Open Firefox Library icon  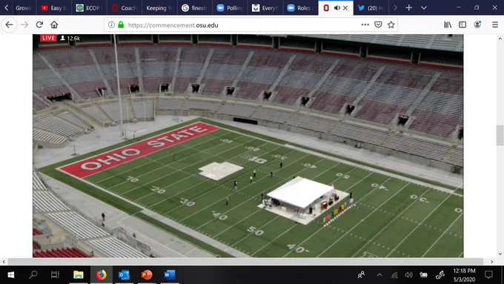click(448, 24)
